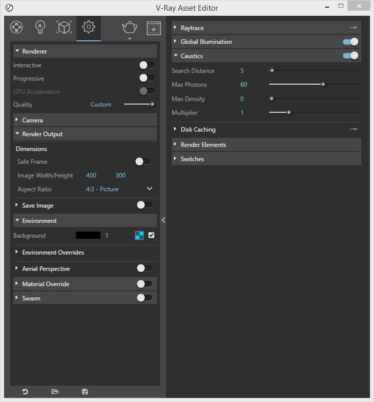Image resolution: width=374 pixels, height=402 pixels.
Task: Click the Background multiplier value 1
Action: [x=106, y=236]
